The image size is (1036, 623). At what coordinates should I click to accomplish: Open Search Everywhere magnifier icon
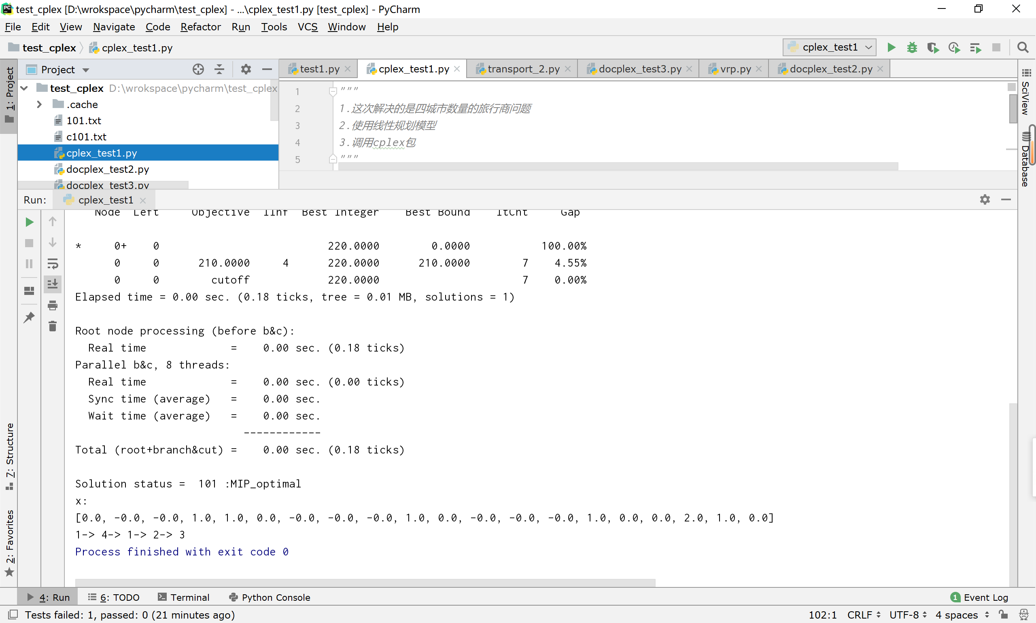(1023, 47)
